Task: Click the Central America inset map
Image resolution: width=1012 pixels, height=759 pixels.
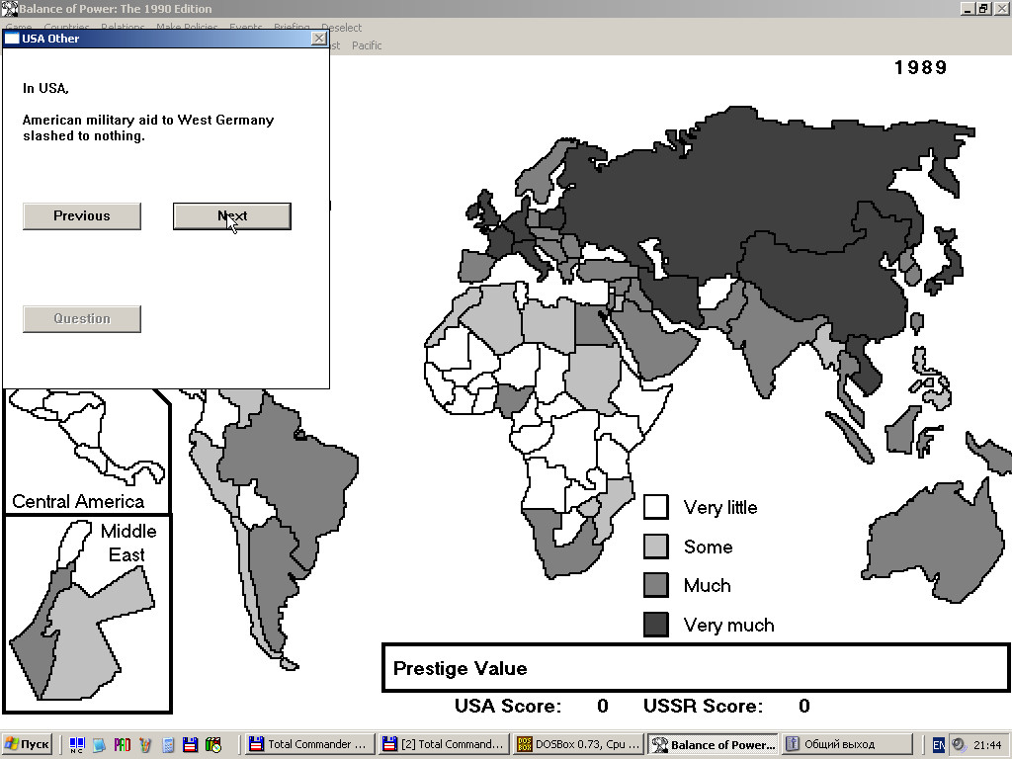Action: point(87,451)
